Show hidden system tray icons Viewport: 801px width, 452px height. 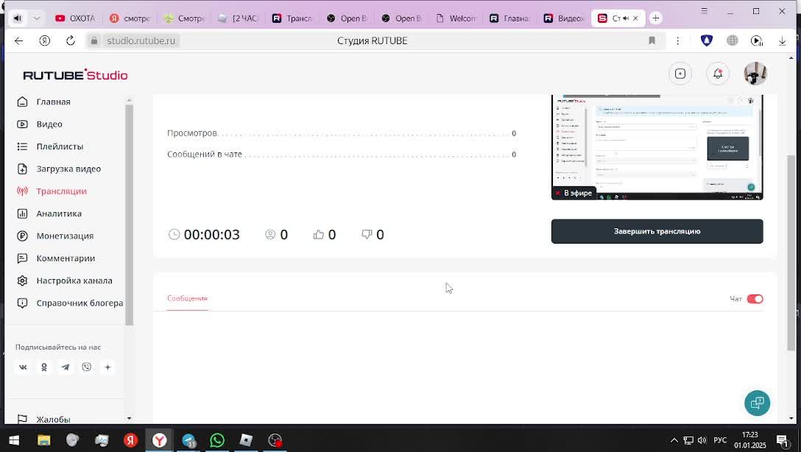tap(674, 440)
